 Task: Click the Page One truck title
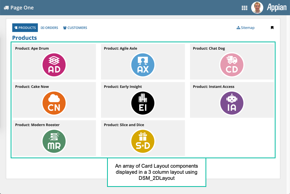[x=19, y=8]
